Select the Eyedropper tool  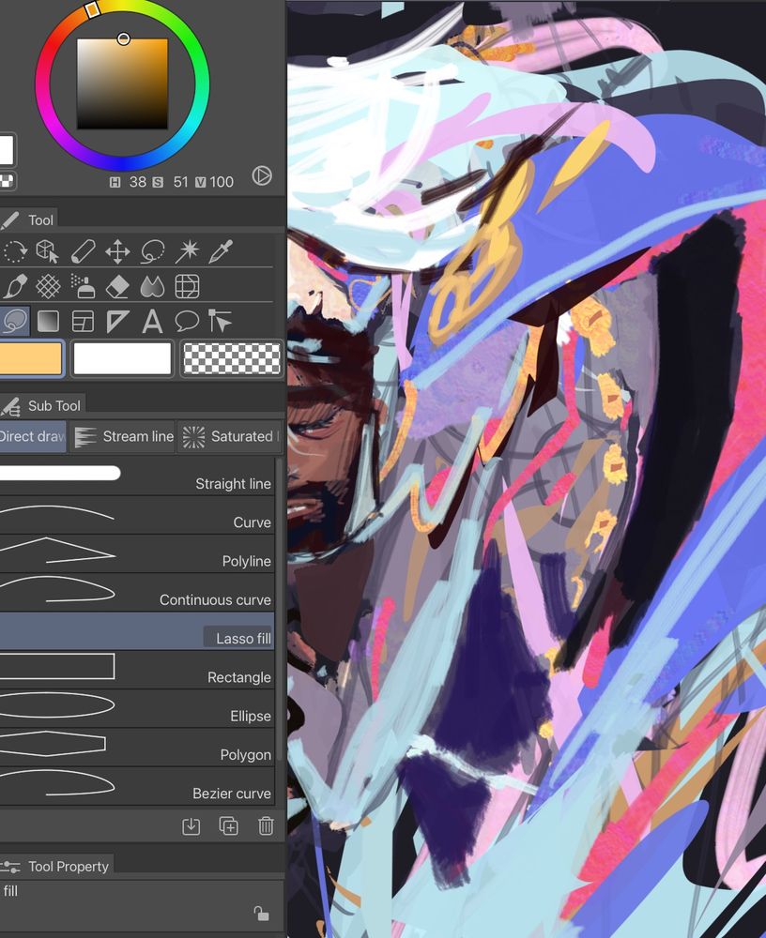pyautogui.click(x=221, y=251)
